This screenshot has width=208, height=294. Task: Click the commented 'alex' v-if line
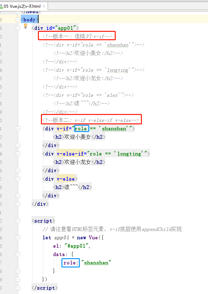(88, 95)
